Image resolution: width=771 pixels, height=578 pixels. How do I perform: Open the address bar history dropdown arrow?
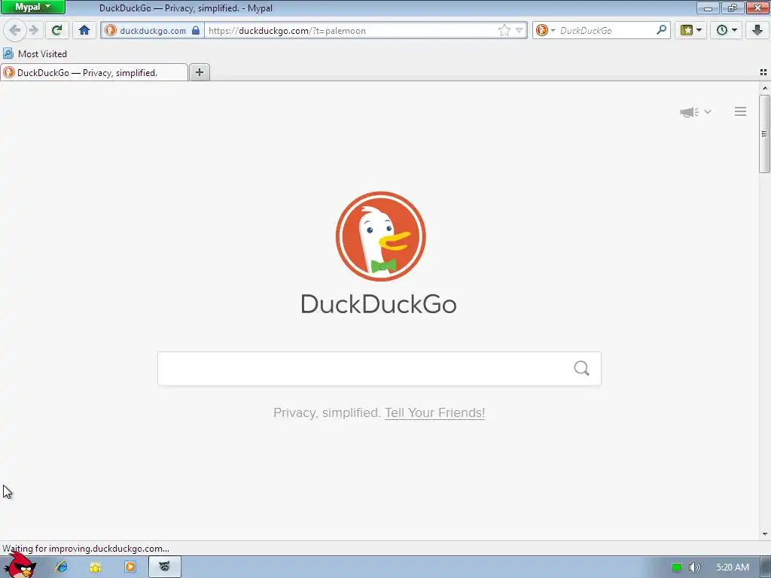pyautogui.click(x=520, y=30)
